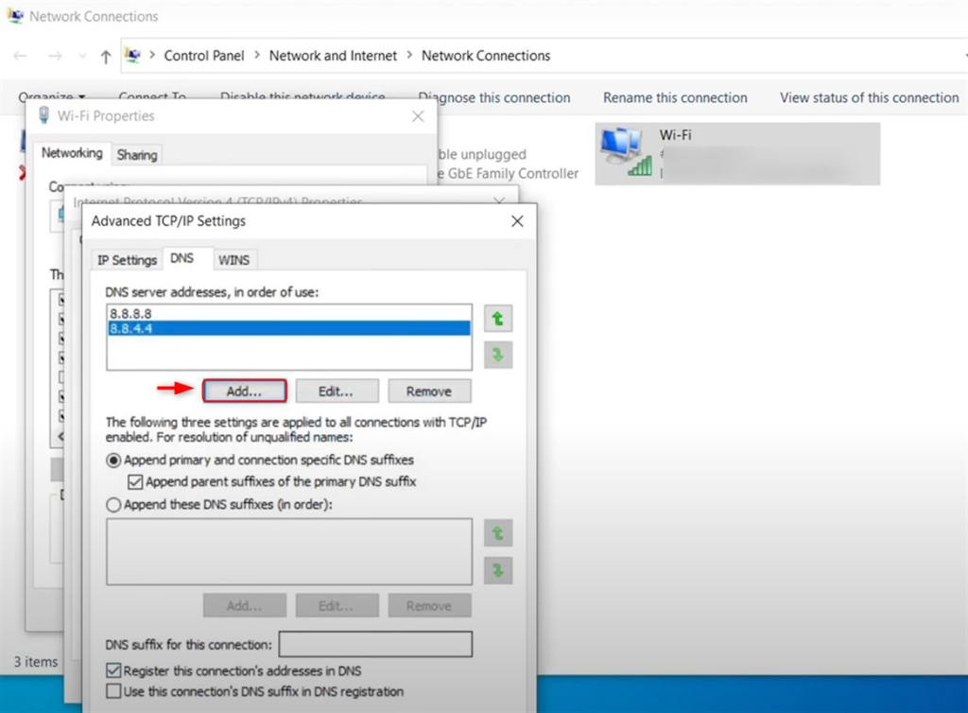
Task: Click the green up arrow to reorder DNS servers
Action: (x=498, y=318)
